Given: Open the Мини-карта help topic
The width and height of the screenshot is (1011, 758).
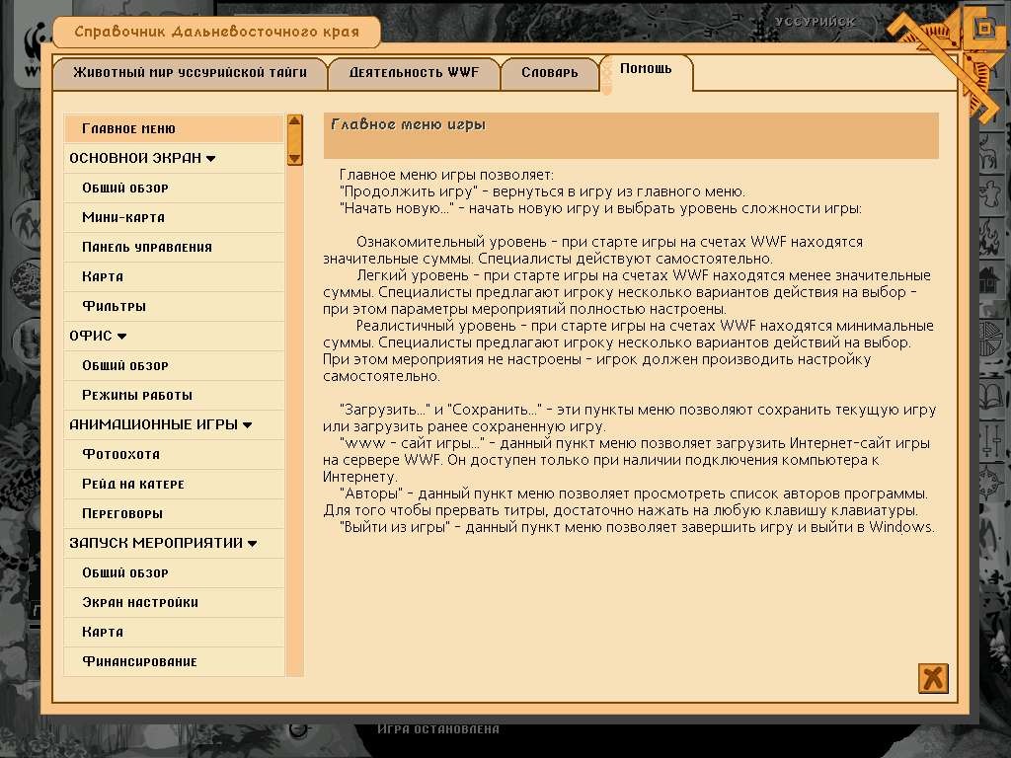Looking at the screenshot, I should [174, 217].
